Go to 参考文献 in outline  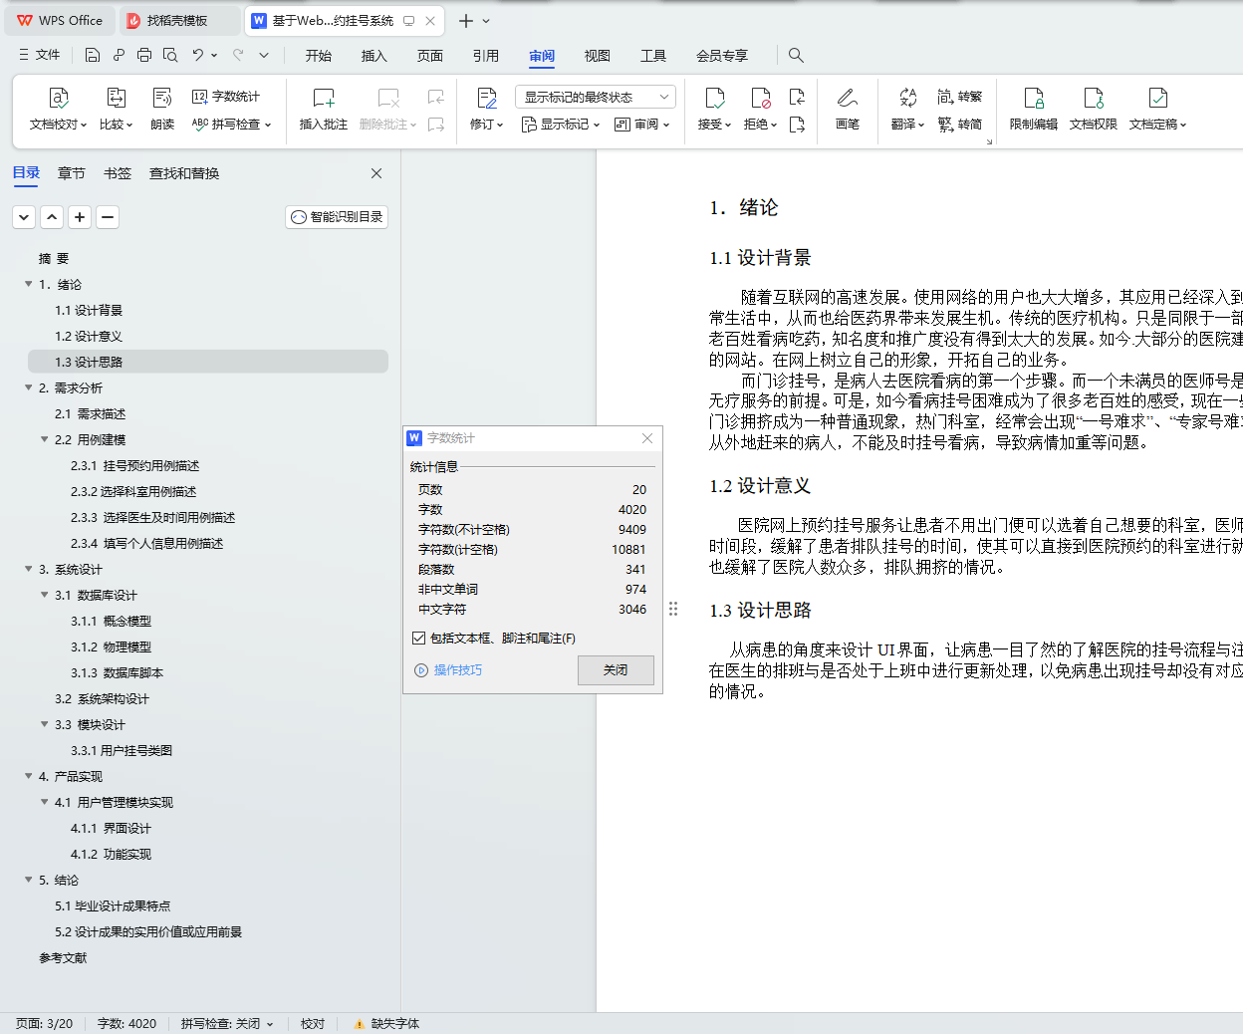pyautogui.click(x=63, y=958)
